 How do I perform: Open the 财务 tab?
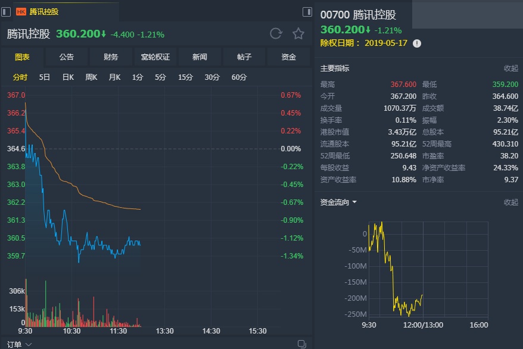(111, 57)
